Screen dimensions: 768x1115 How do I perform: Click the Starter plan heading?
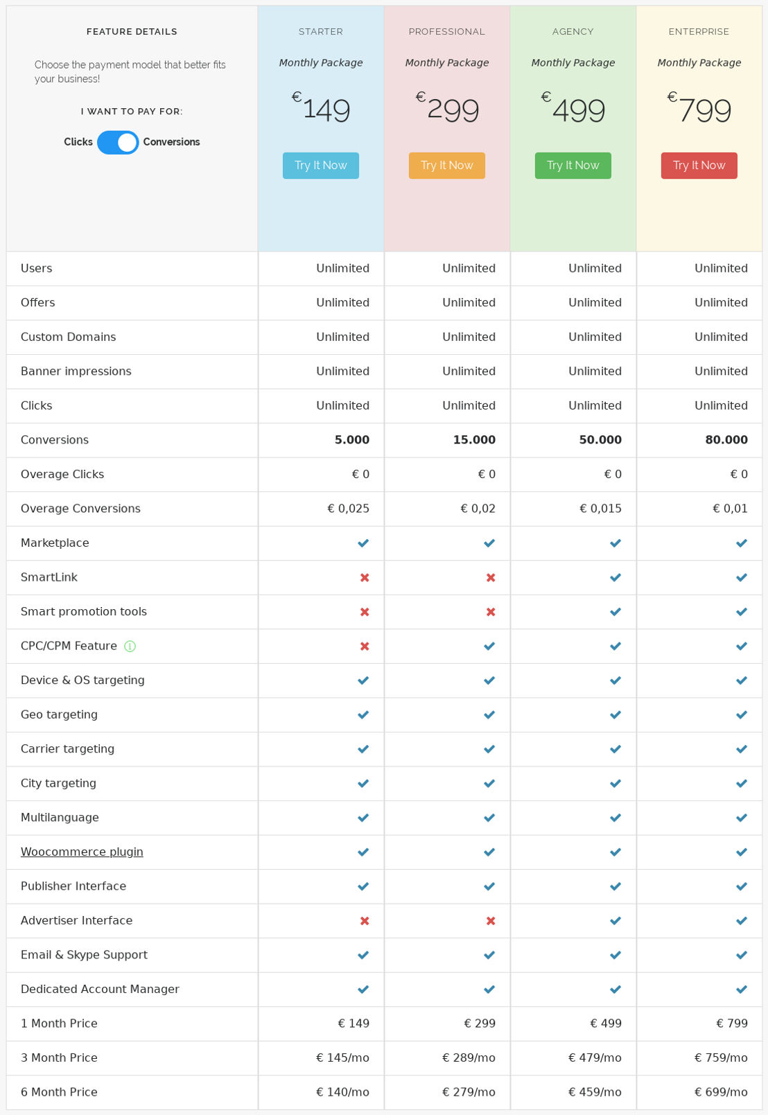(321, 32)
